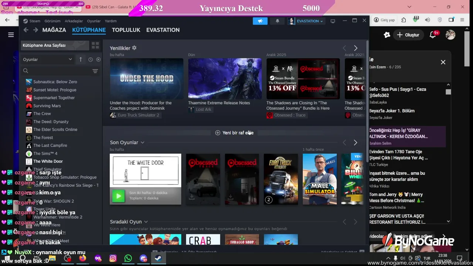Click the library sort arrow button
Viewport: 473px width, 266px height.
click(81, 59)
